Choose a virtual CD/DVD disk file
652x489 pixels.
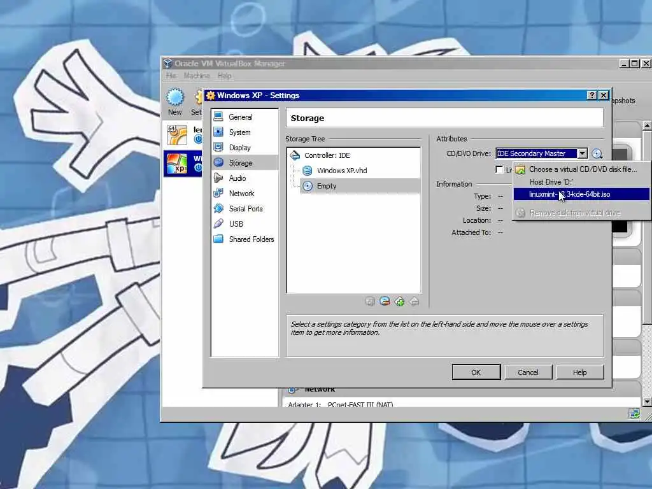pyautogui.click(x=582, y=169)
